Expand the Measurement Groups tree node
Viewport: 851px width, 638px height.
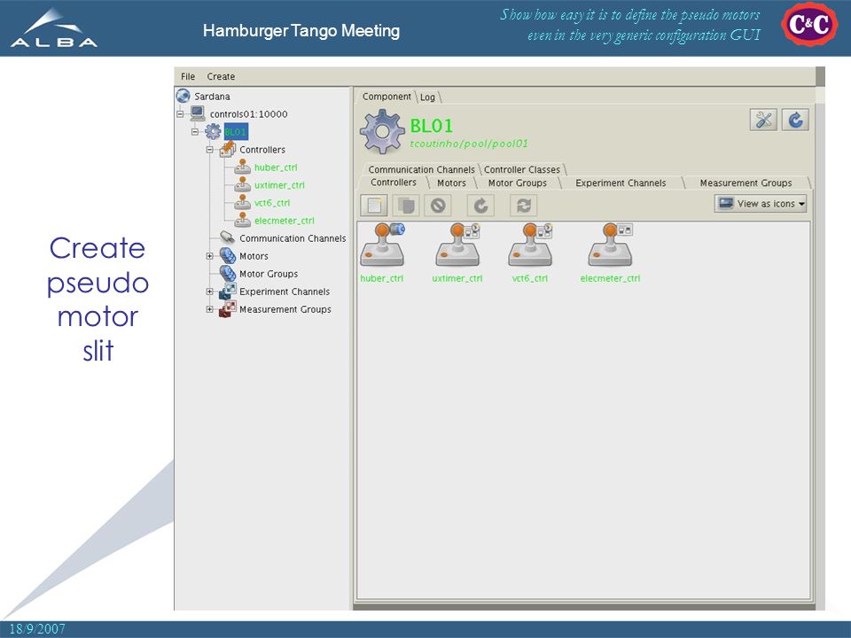coord(209,309)
